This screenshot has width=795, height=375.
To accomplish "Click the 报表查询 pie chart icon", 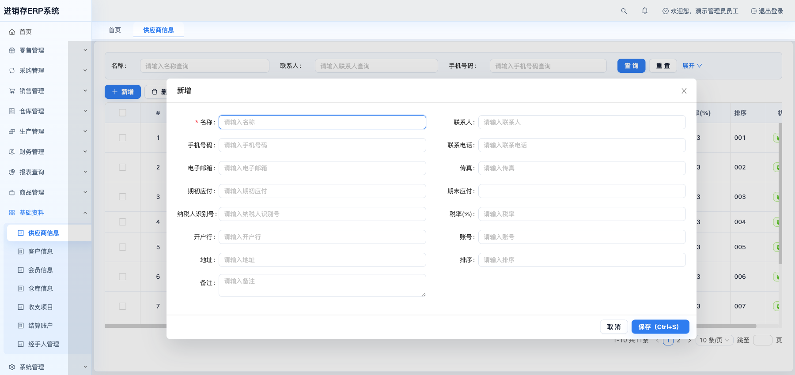I will [12, 172].
